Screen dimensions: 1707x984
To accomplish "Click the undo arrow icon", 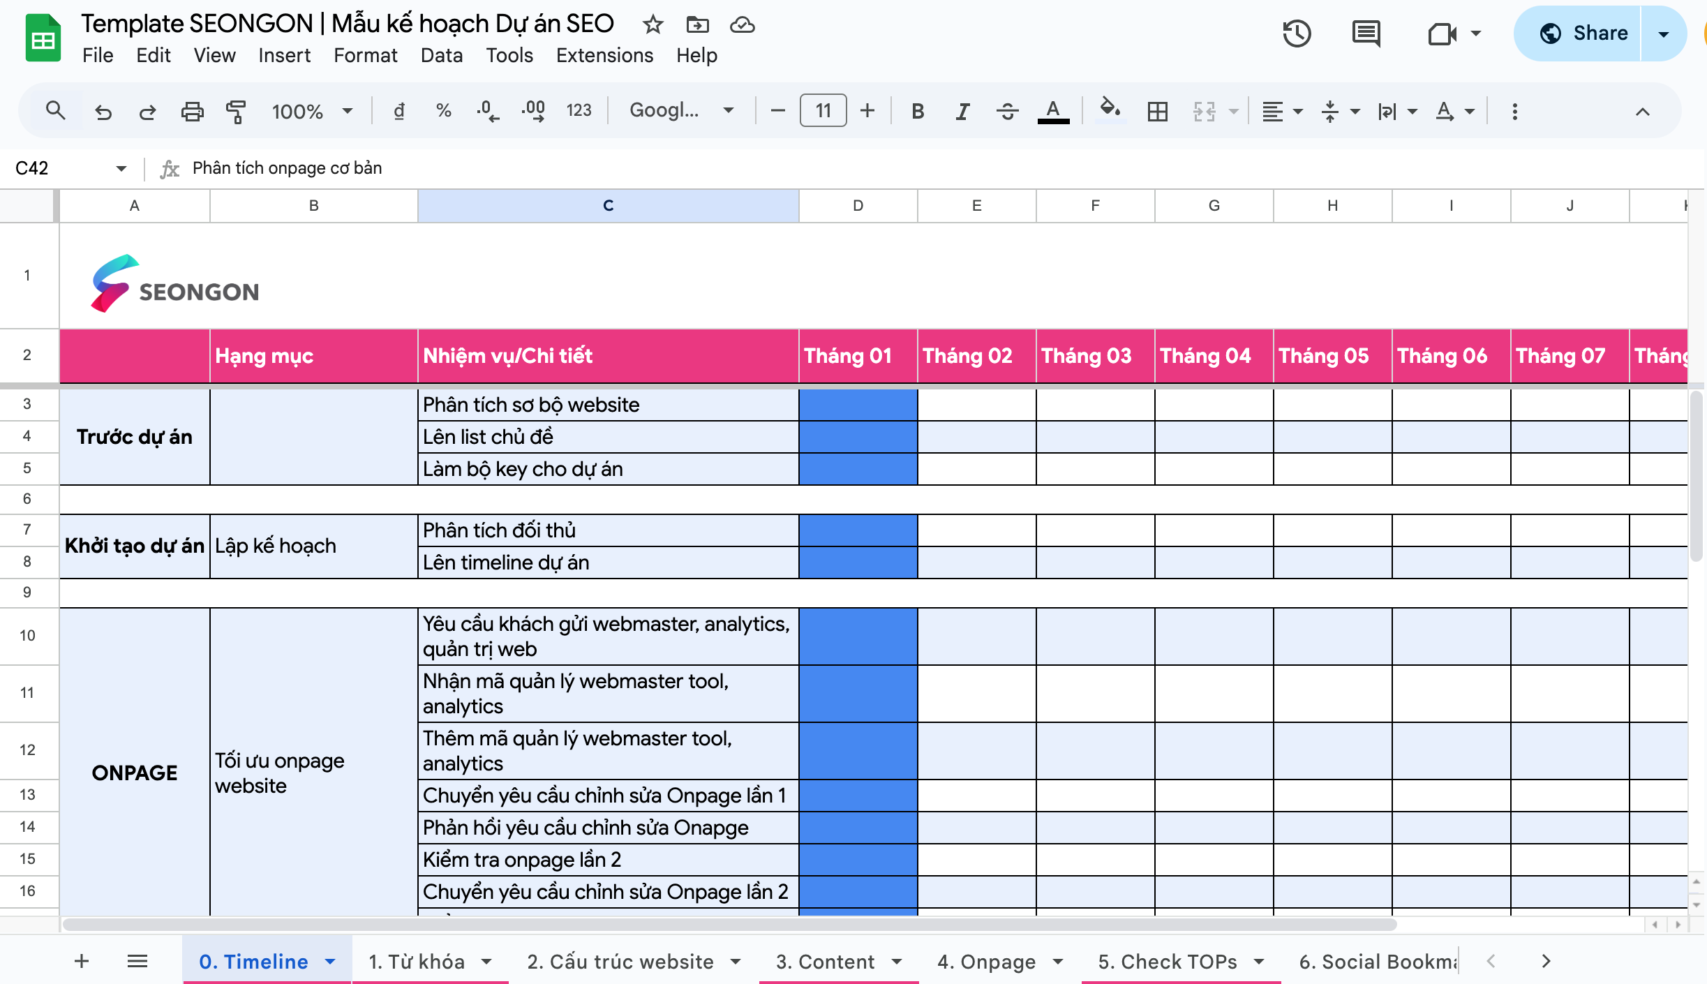I will tap(103, 111).
